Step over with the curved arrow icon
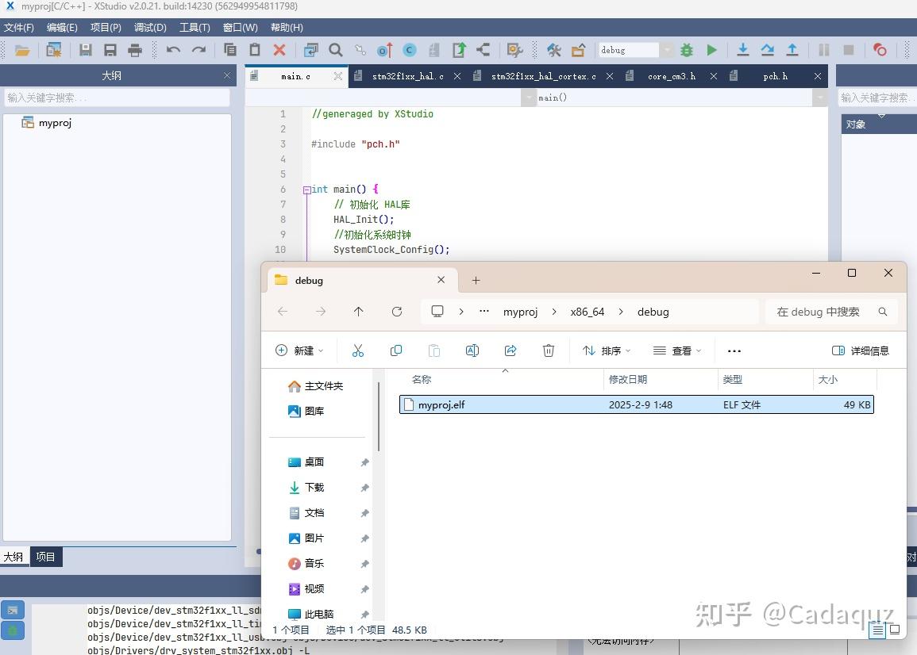The width and height of the screenshot is (917, 655). click(767, 50)
